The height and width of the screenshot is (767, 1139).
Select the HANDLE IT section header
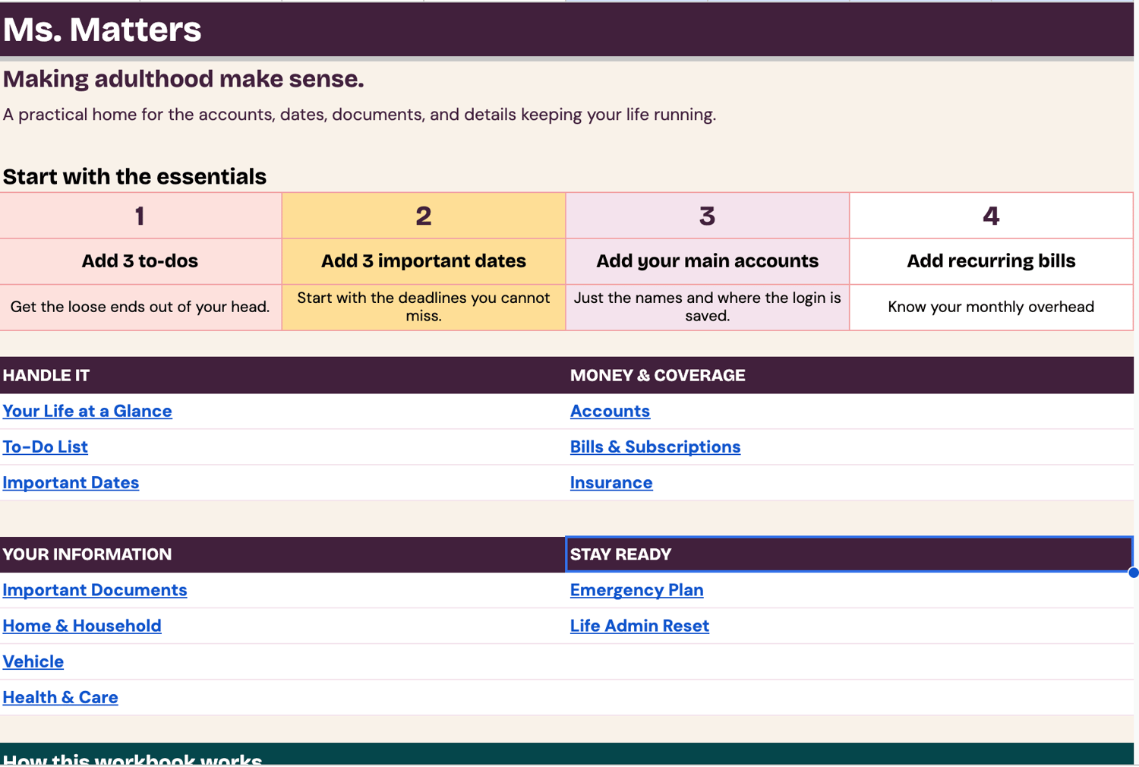(282, 375)
